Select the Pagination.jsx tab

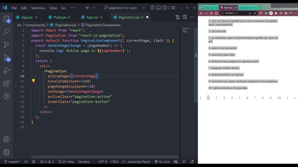pyautogui.click(x=129, y=17)
